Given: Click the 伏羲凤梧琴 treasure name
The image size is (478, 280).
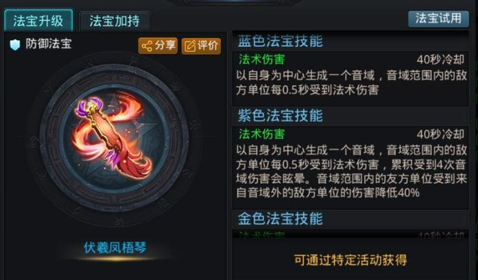Looking at the screenshot, I should click(115, 248).
